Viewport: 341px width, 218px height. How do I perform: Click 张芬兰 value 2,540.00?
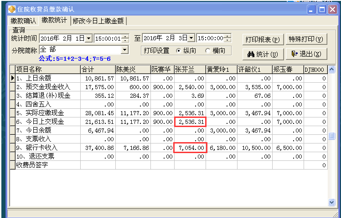[x=190, y=87]
